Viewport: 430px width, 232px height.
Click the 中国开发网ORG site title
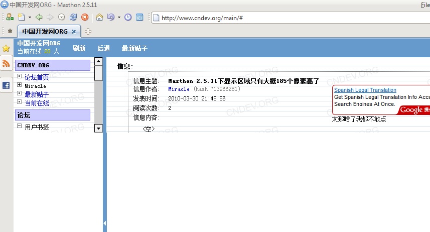(x=39, y=43)
